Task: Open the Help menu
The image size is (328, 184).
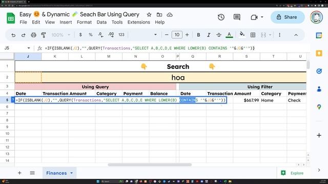Action: click(159, 22)
